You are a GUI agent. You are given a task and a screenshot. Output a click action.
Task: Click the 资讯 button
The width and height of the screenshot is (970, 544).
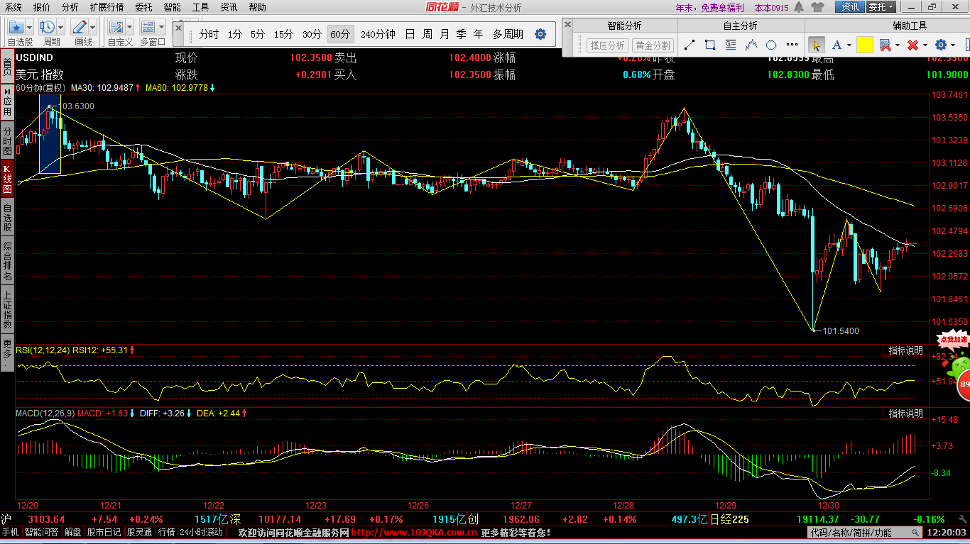click(x=850, y=7)
